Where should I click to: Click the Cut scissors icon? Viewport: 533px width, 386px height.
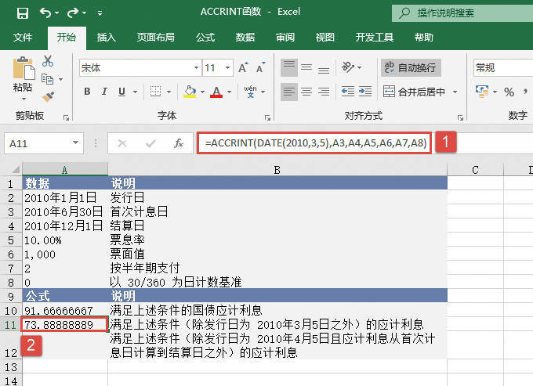(x=48, y=61)
